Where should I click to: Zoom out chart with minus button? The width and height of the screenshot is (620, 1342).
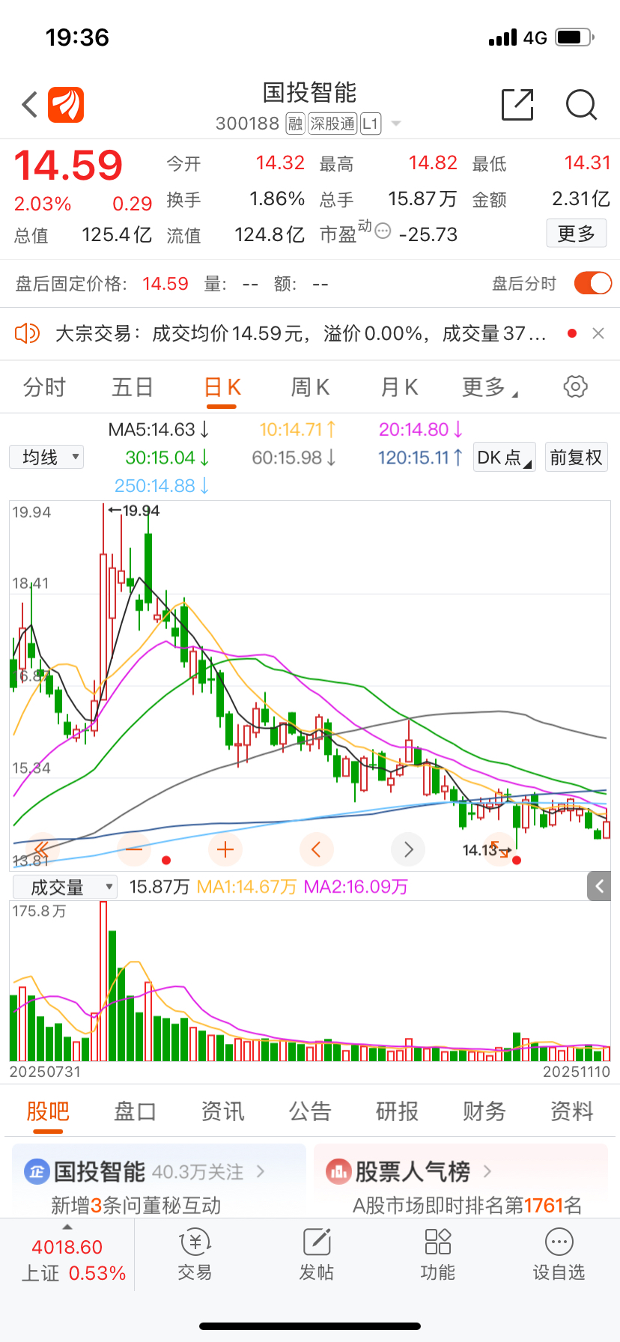[134, 849]
